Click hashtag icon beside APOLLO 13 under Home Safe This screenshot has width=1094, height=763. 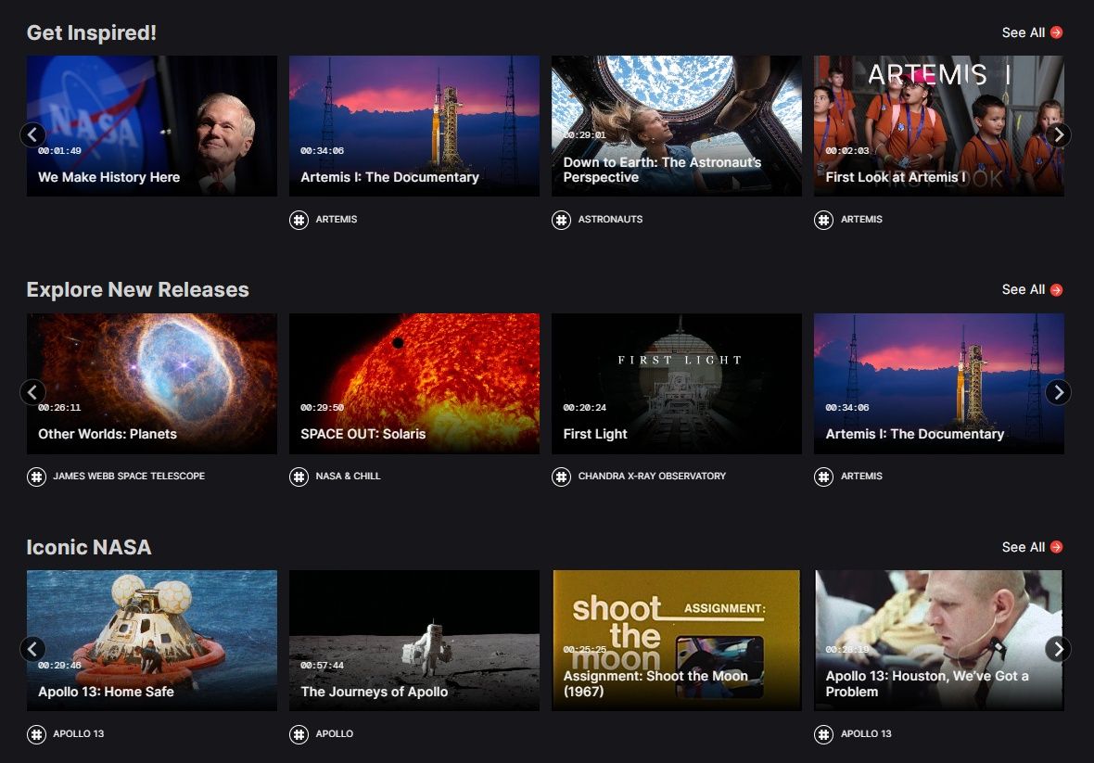coord(36,734)
